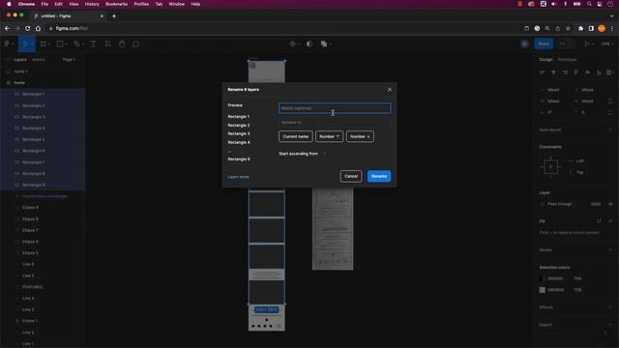Open the Figma main menu icon
This screenshot has width=619, height=348.
(7, 43)
